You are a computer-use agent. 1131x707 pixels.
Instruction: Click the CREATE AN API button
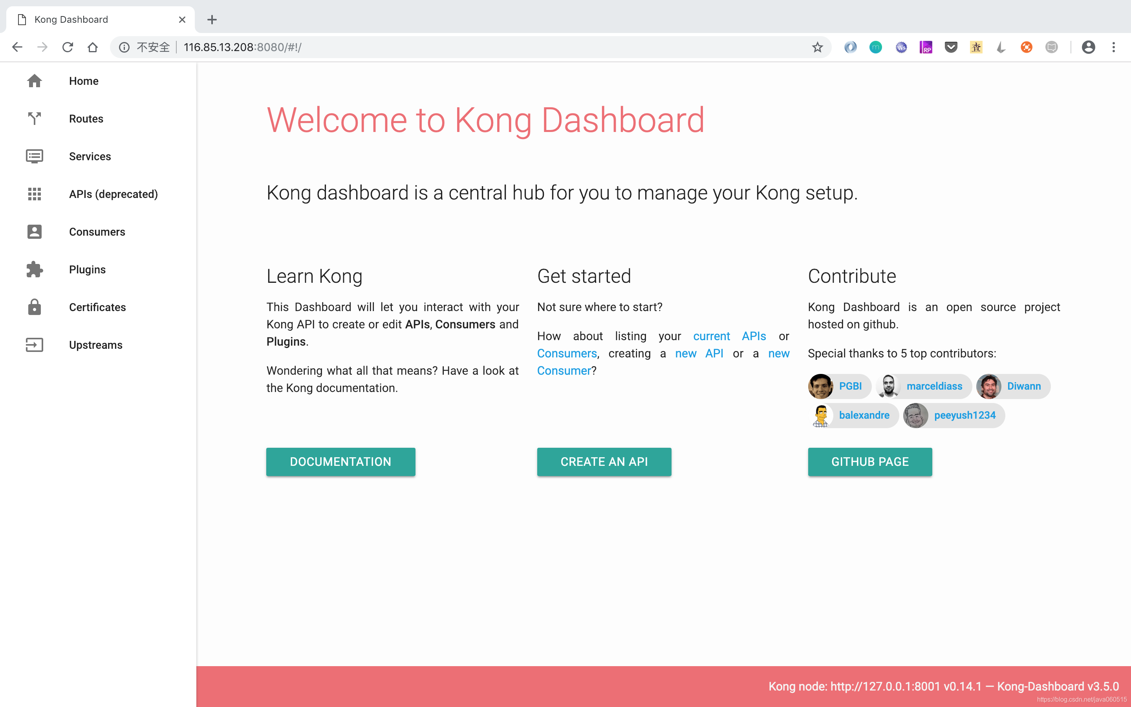tap(604, 462)
